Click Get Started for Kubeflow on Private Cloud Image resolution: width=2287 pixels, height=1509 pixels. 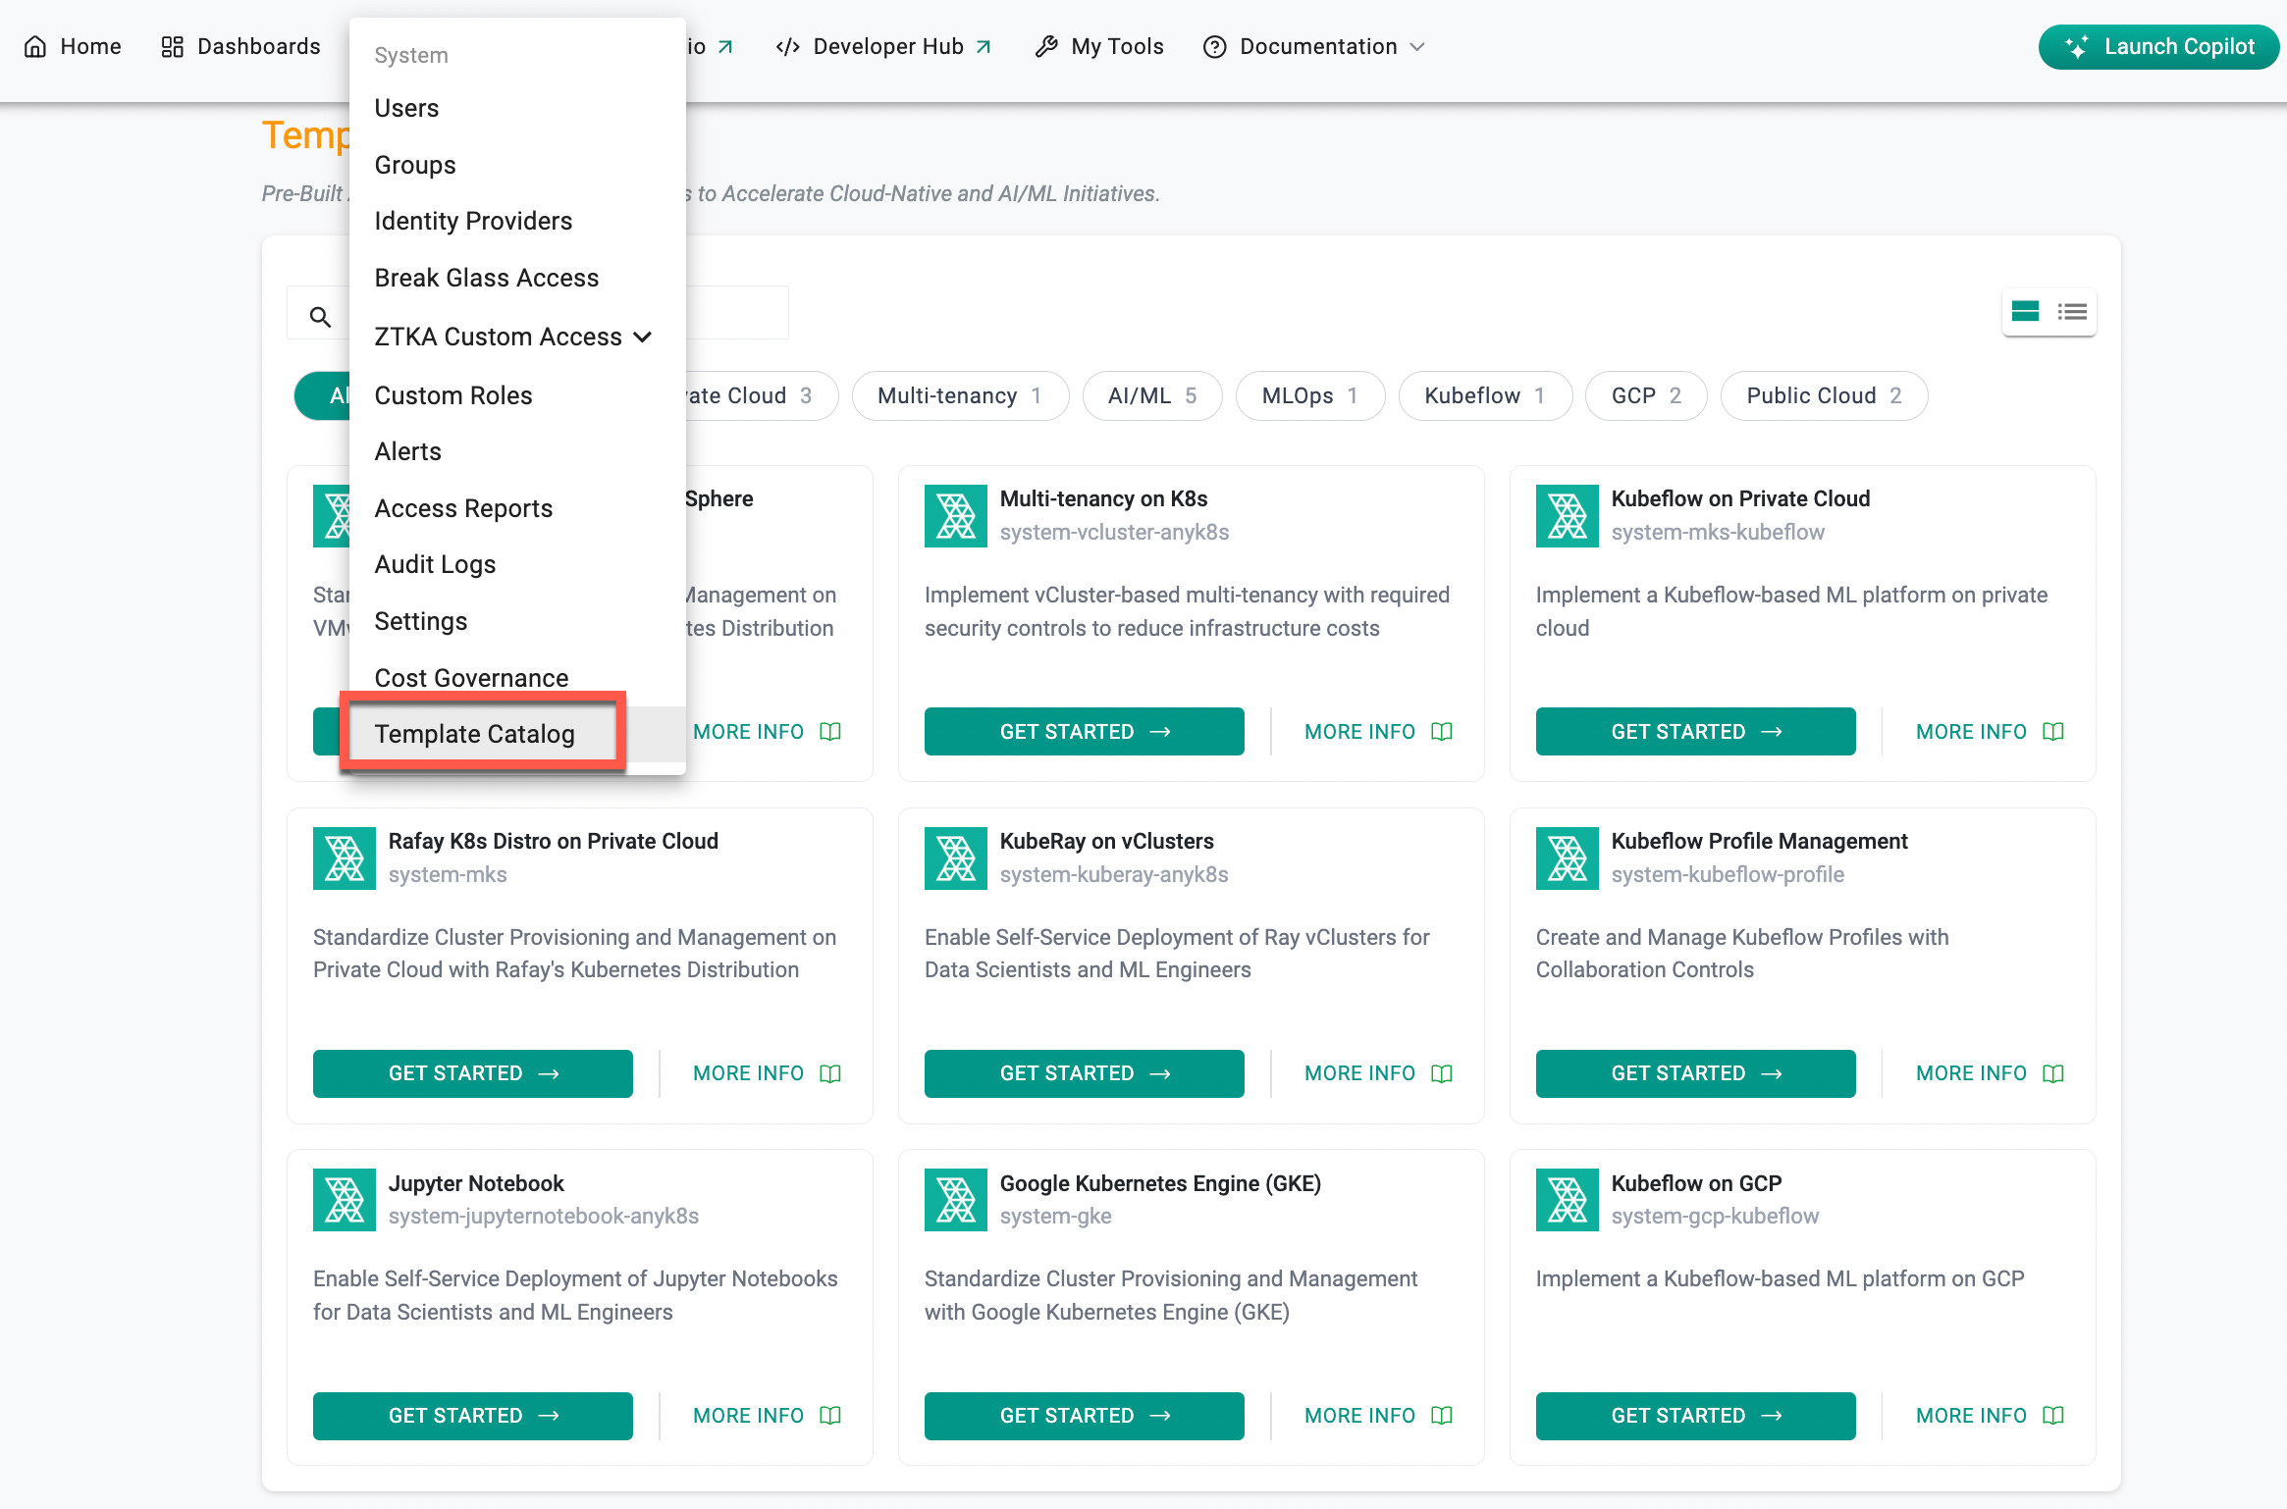1695,732
